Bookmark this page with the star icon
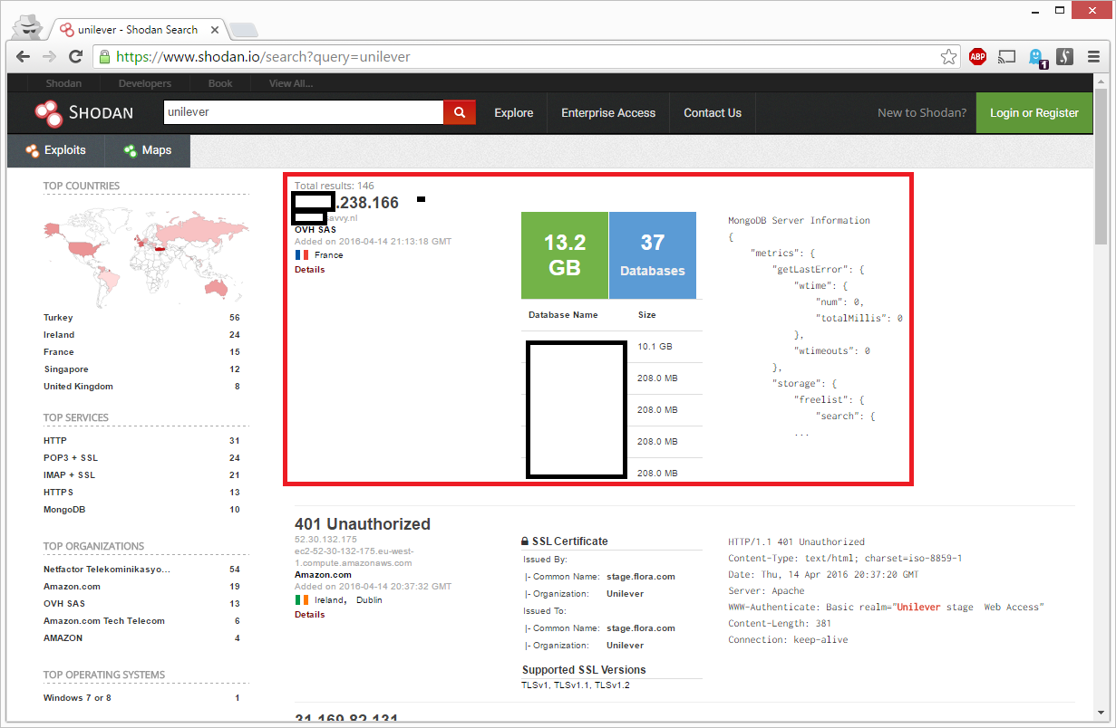 pyautogui.click(x=948, y=57)
